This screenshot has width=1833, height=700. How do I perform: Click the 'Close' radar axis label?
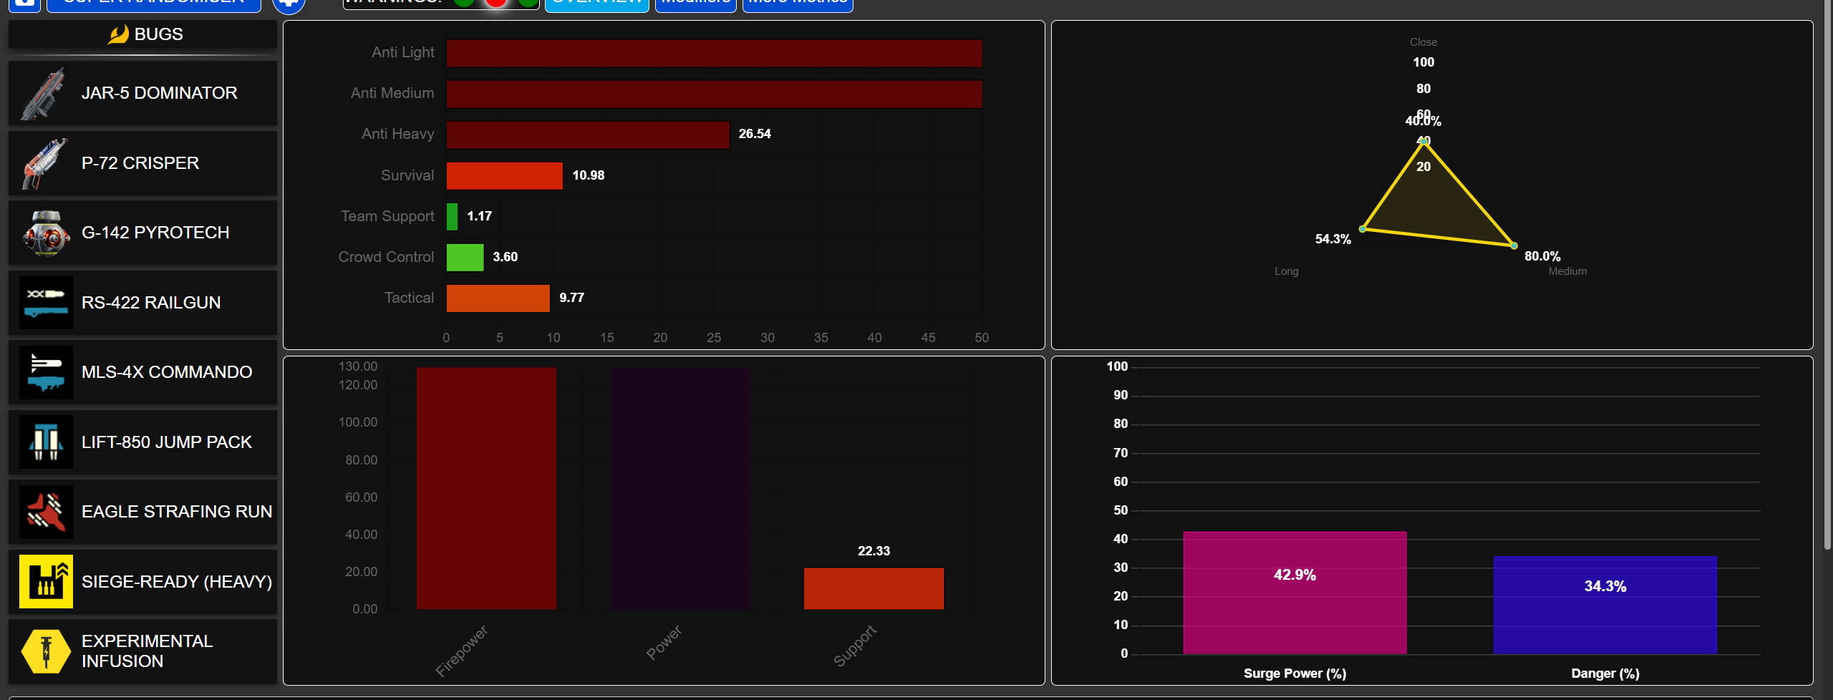click(x=1423, y=42)
